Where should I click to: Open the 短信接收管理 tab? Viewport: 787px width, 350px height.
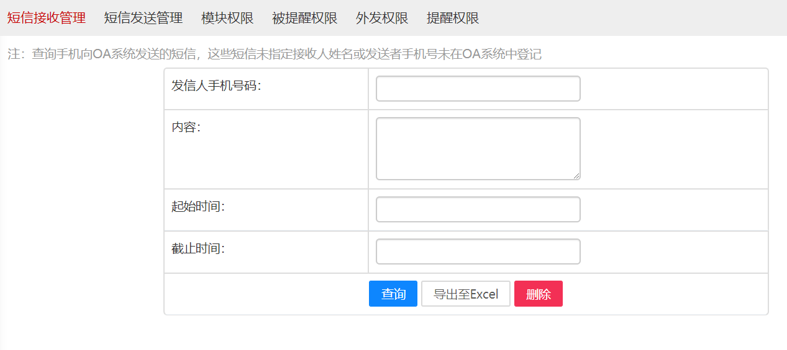tap(47, 18)
